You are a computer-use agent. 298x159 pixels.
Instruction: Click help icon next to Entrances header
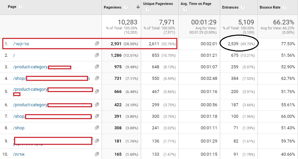pos(243,7)
